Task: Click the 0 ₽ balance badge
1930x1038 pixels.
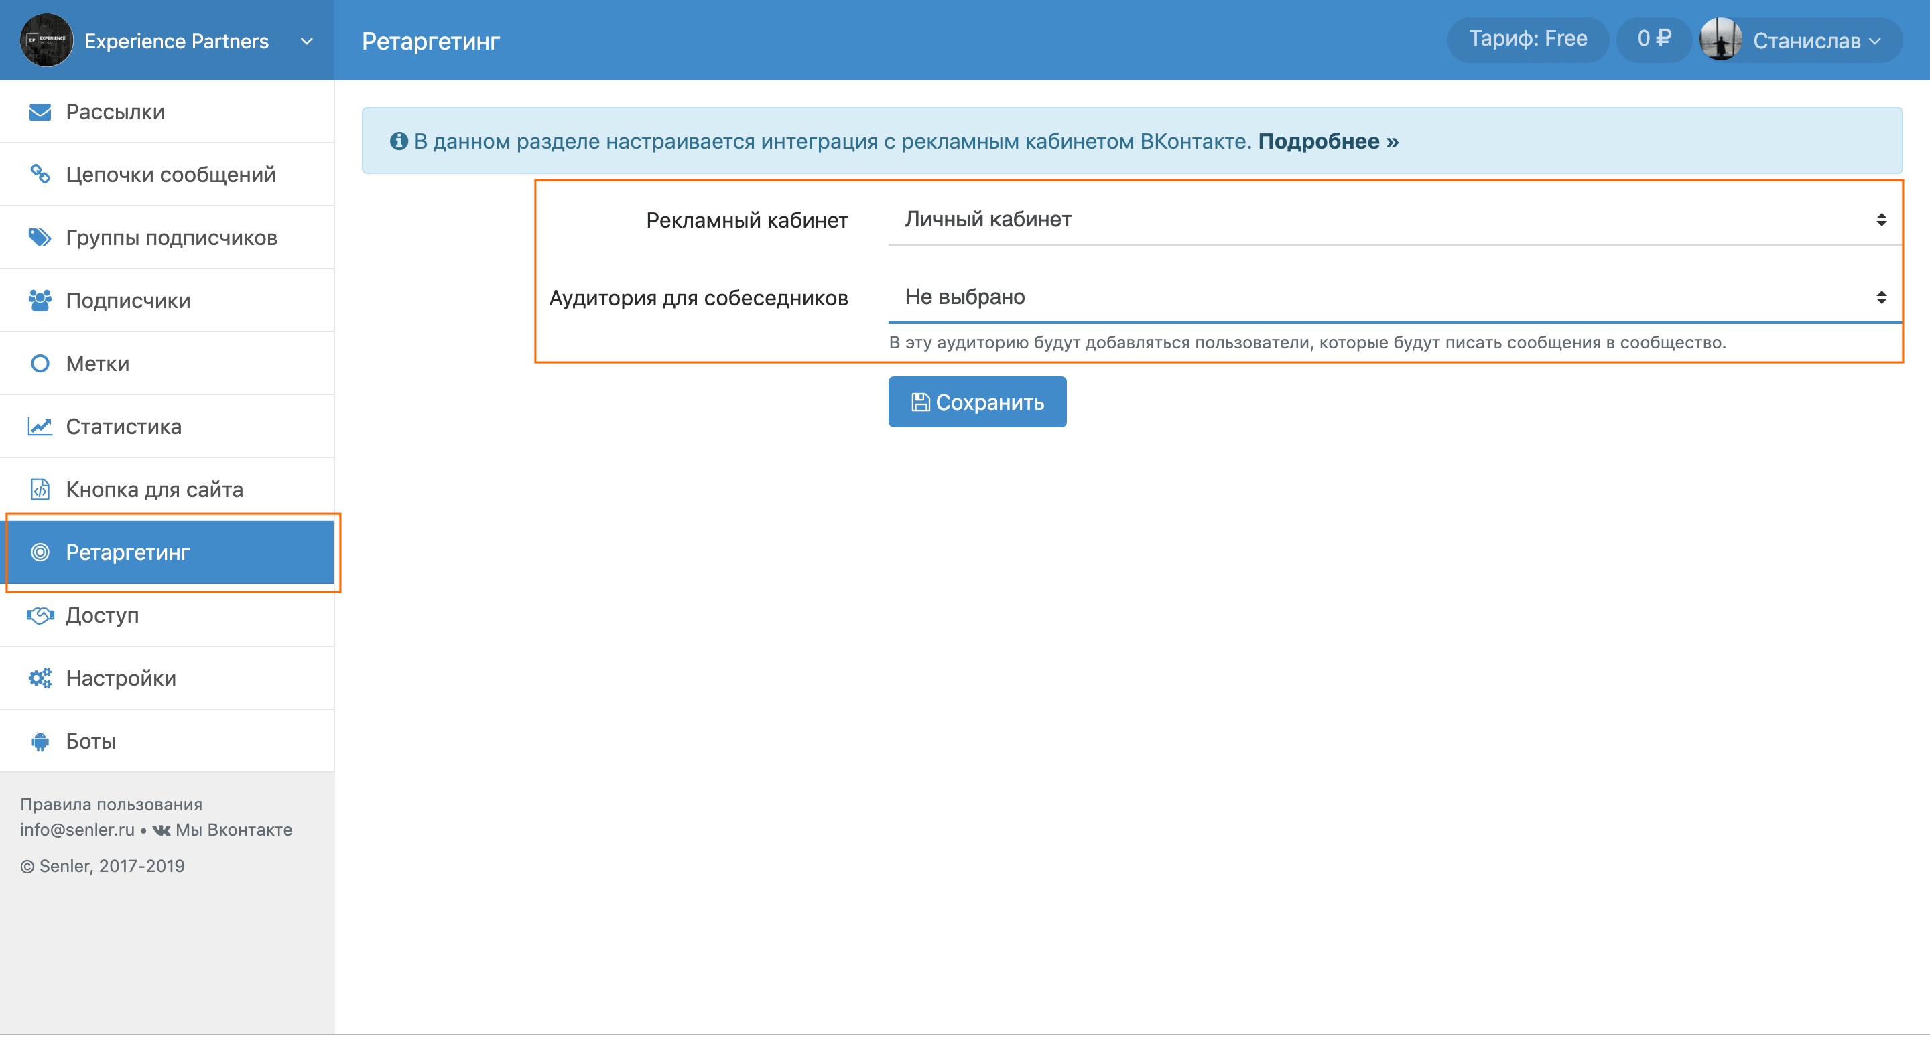Action: coord(1653,39)
